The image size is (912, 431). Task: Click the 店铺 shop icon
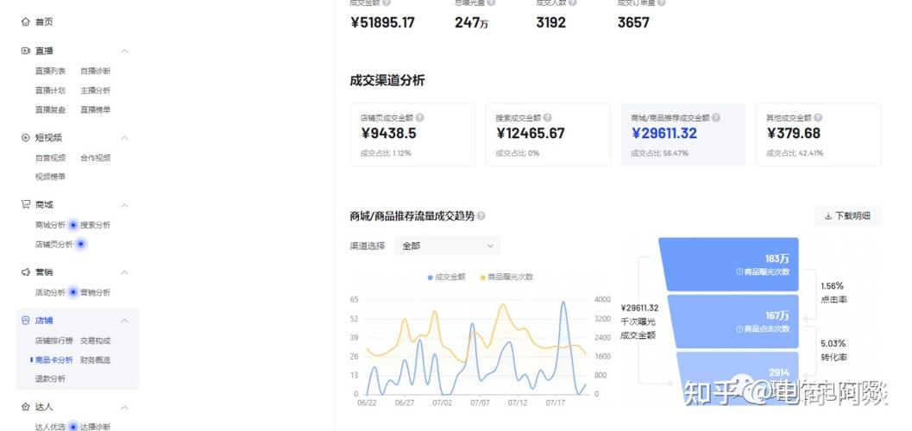[25, 320]
